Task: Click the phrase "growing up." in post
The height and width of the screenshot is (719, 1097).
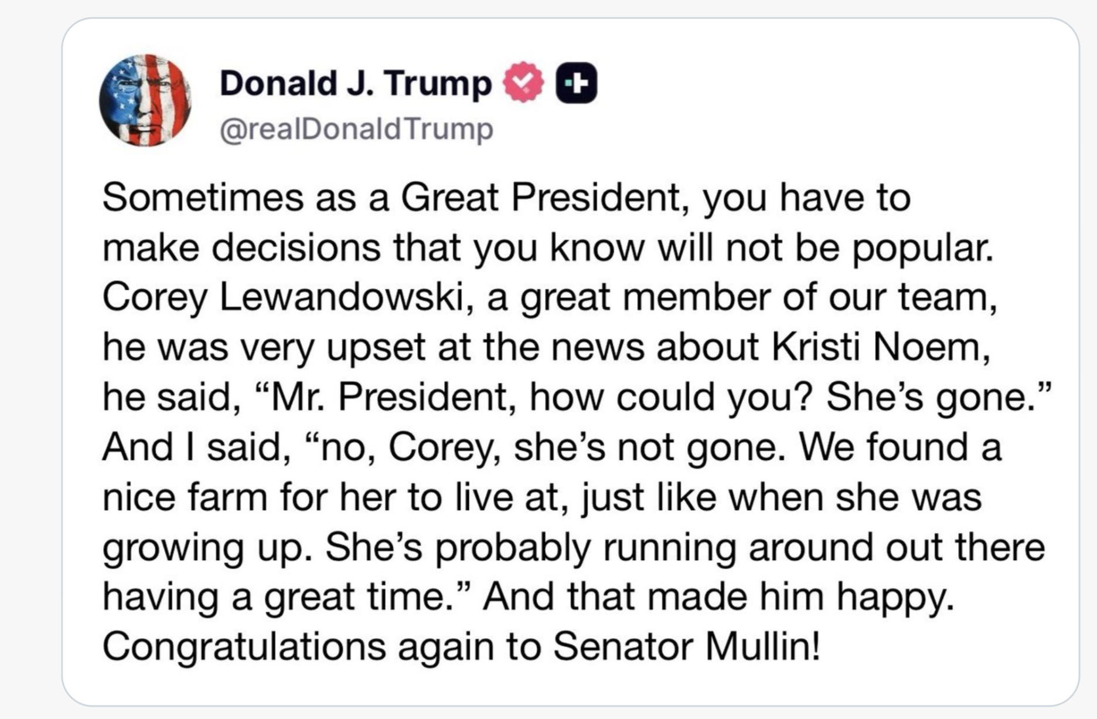Action: click(x=207, y=547)
